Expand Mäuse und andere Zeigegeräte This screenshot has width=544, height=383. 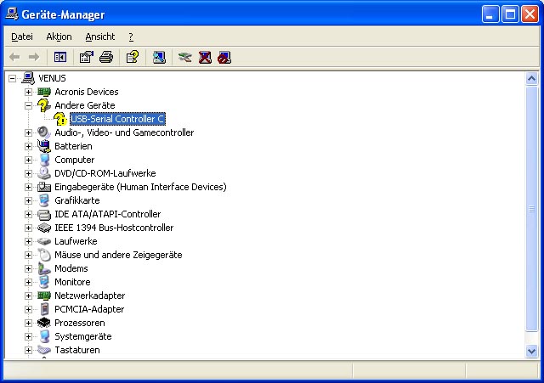coord(28,255)
